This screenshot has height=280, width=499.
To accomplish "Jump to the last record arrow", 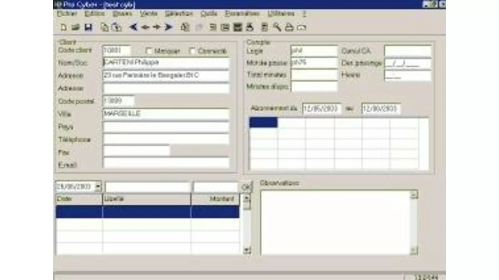I will (168, 27).
